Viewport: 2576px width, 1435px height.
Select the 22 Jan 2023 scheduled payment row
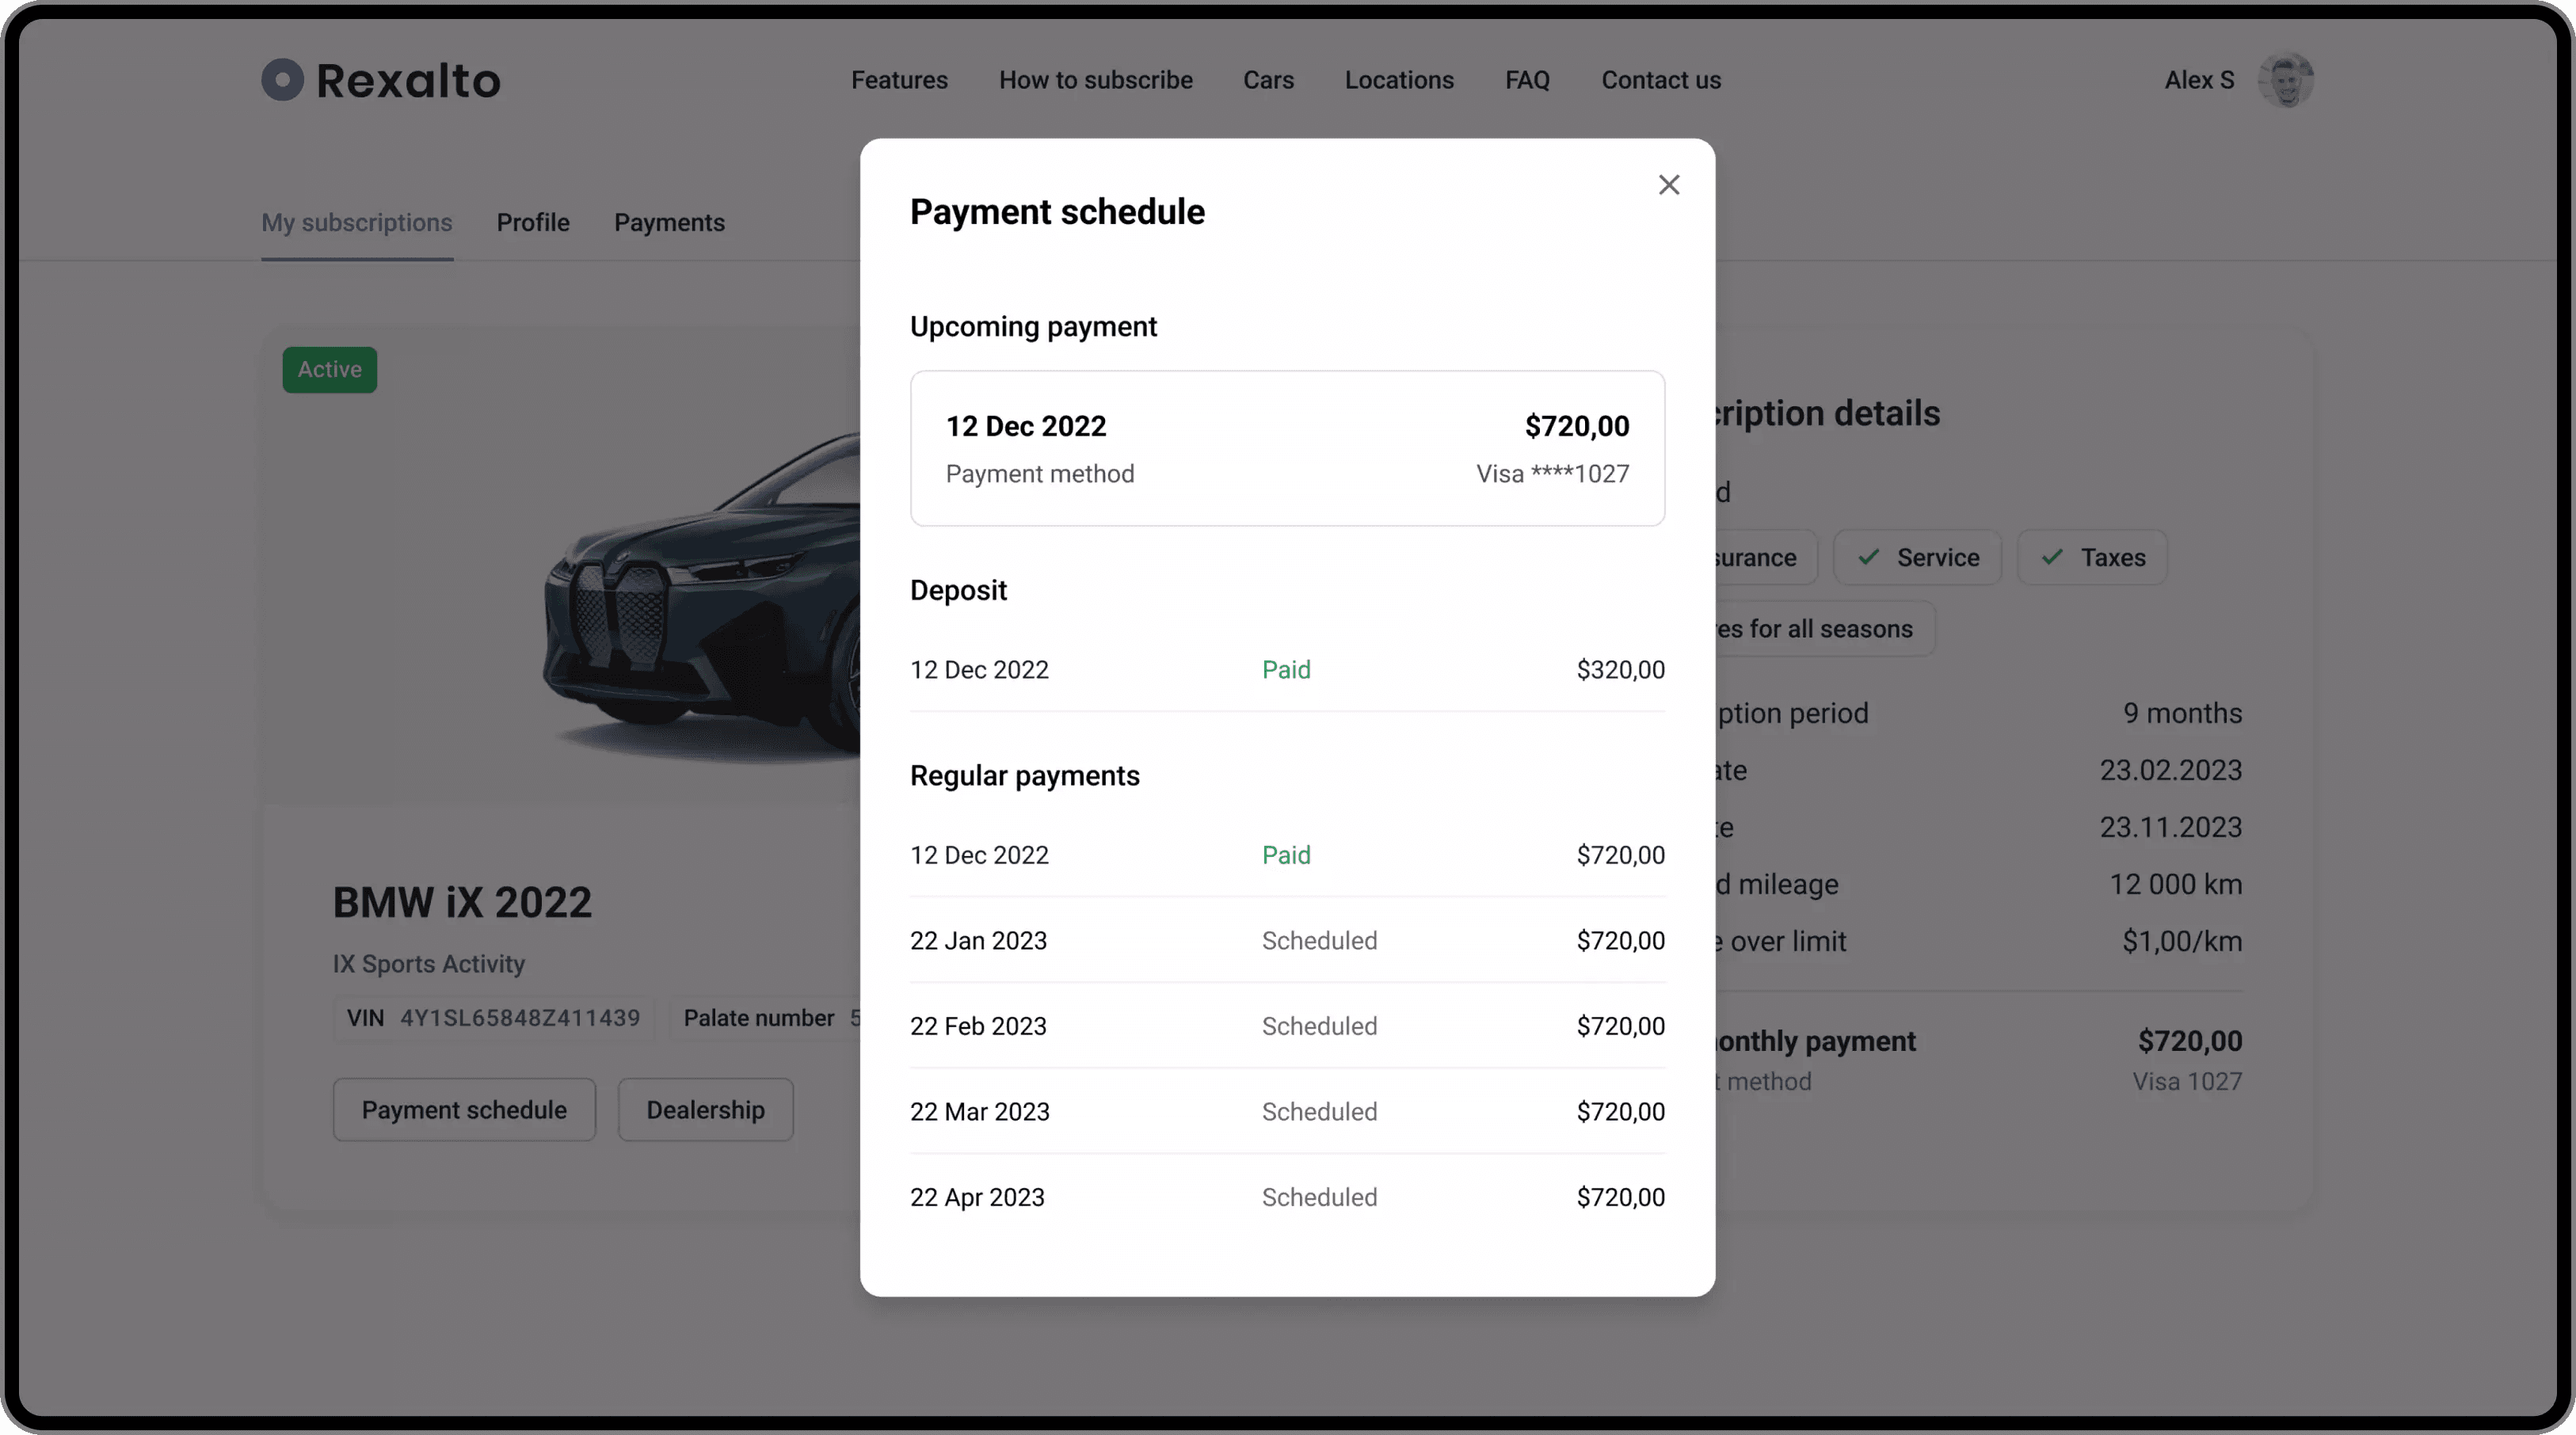click(1287, 940)
